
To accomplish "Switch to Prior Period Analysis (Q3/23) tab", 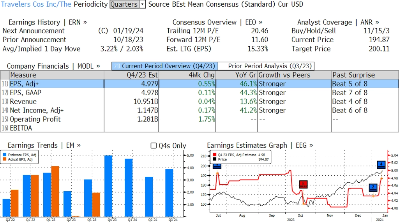I will coord(266,66).
